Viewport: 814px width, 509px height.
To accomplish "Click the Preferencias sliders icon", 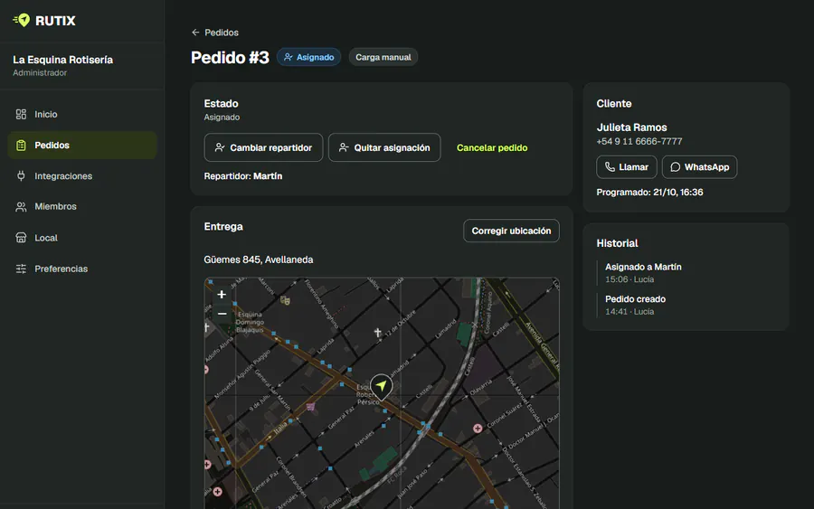I will 21,269.
